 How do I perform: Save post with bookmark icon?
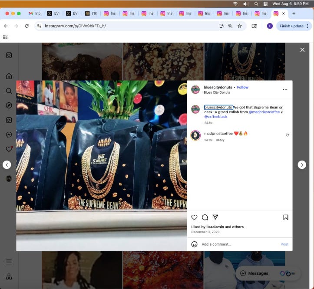point(286,217)
